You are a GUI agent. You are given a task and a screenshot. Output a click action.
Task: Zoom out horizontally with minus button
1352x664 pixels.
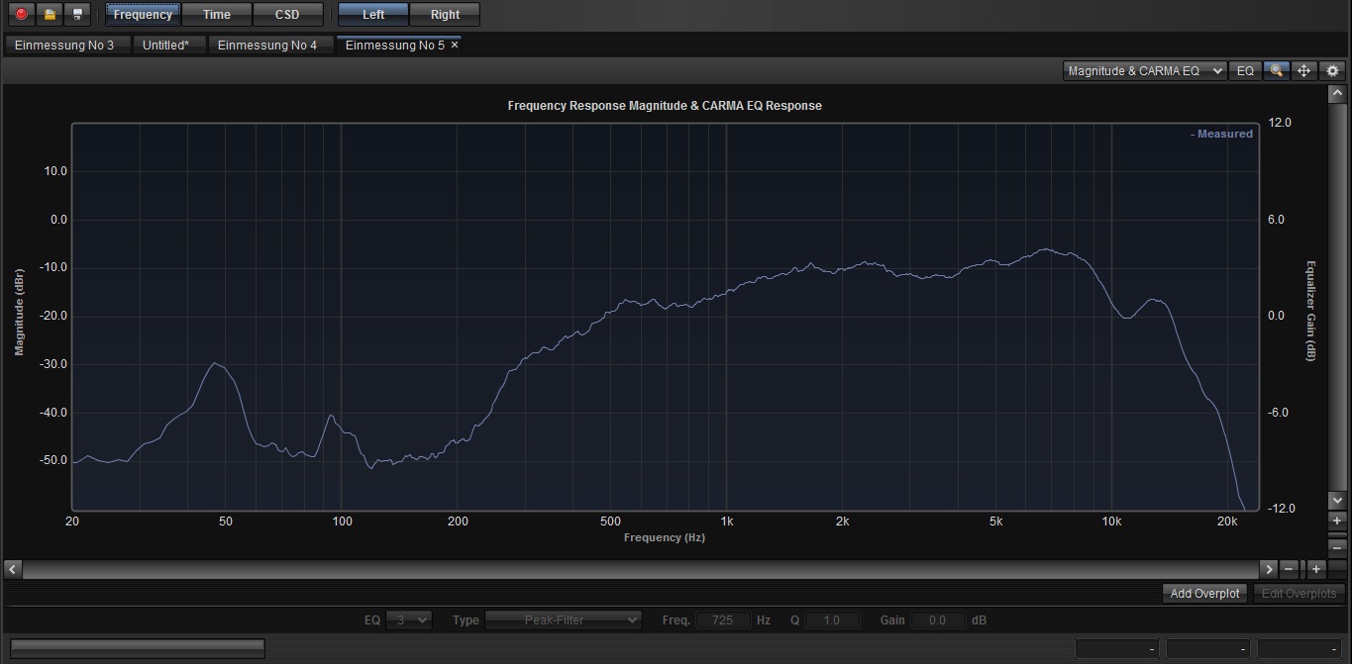click(1289, 569)
